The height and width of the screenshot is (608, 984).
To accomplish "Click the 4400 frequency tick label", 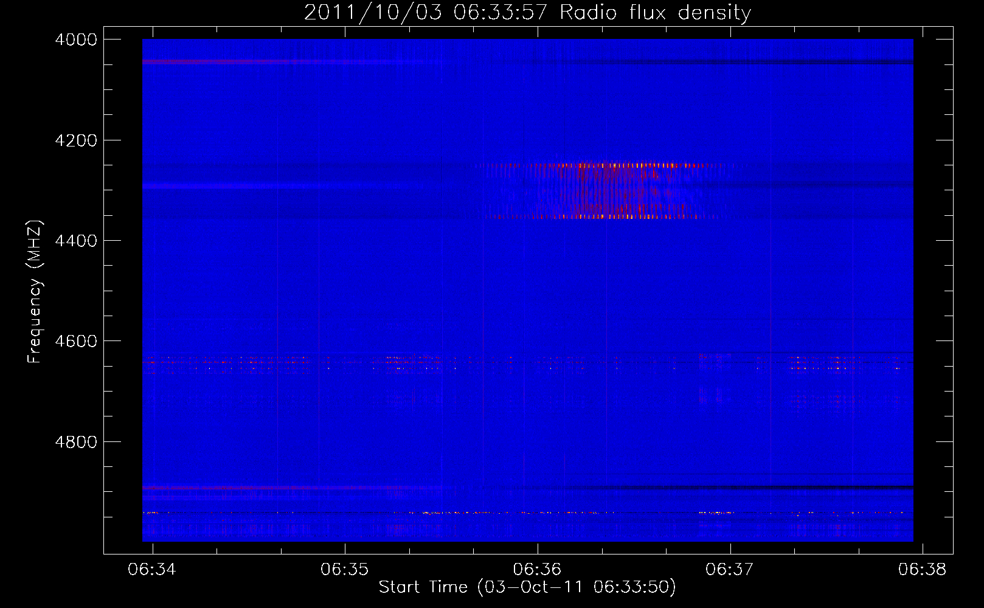I will 76,241.
